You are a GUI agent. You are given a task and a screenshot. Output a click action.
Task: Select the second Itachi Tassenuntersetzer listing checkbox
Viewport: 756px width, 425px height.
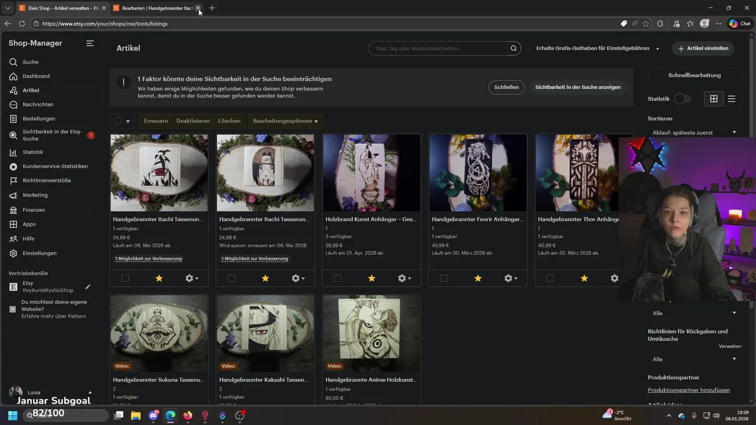[x=231, y=279]
